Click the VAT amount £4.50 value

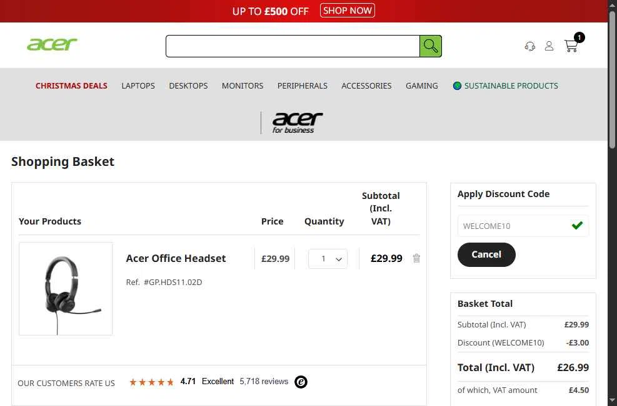tap(579, 390)
